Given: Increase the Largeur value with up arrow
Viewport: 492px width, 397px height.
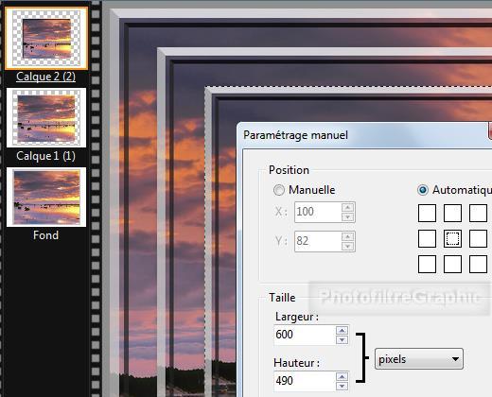Looking at the screenshot, I should pyautogui.click(x=342, y=330).
